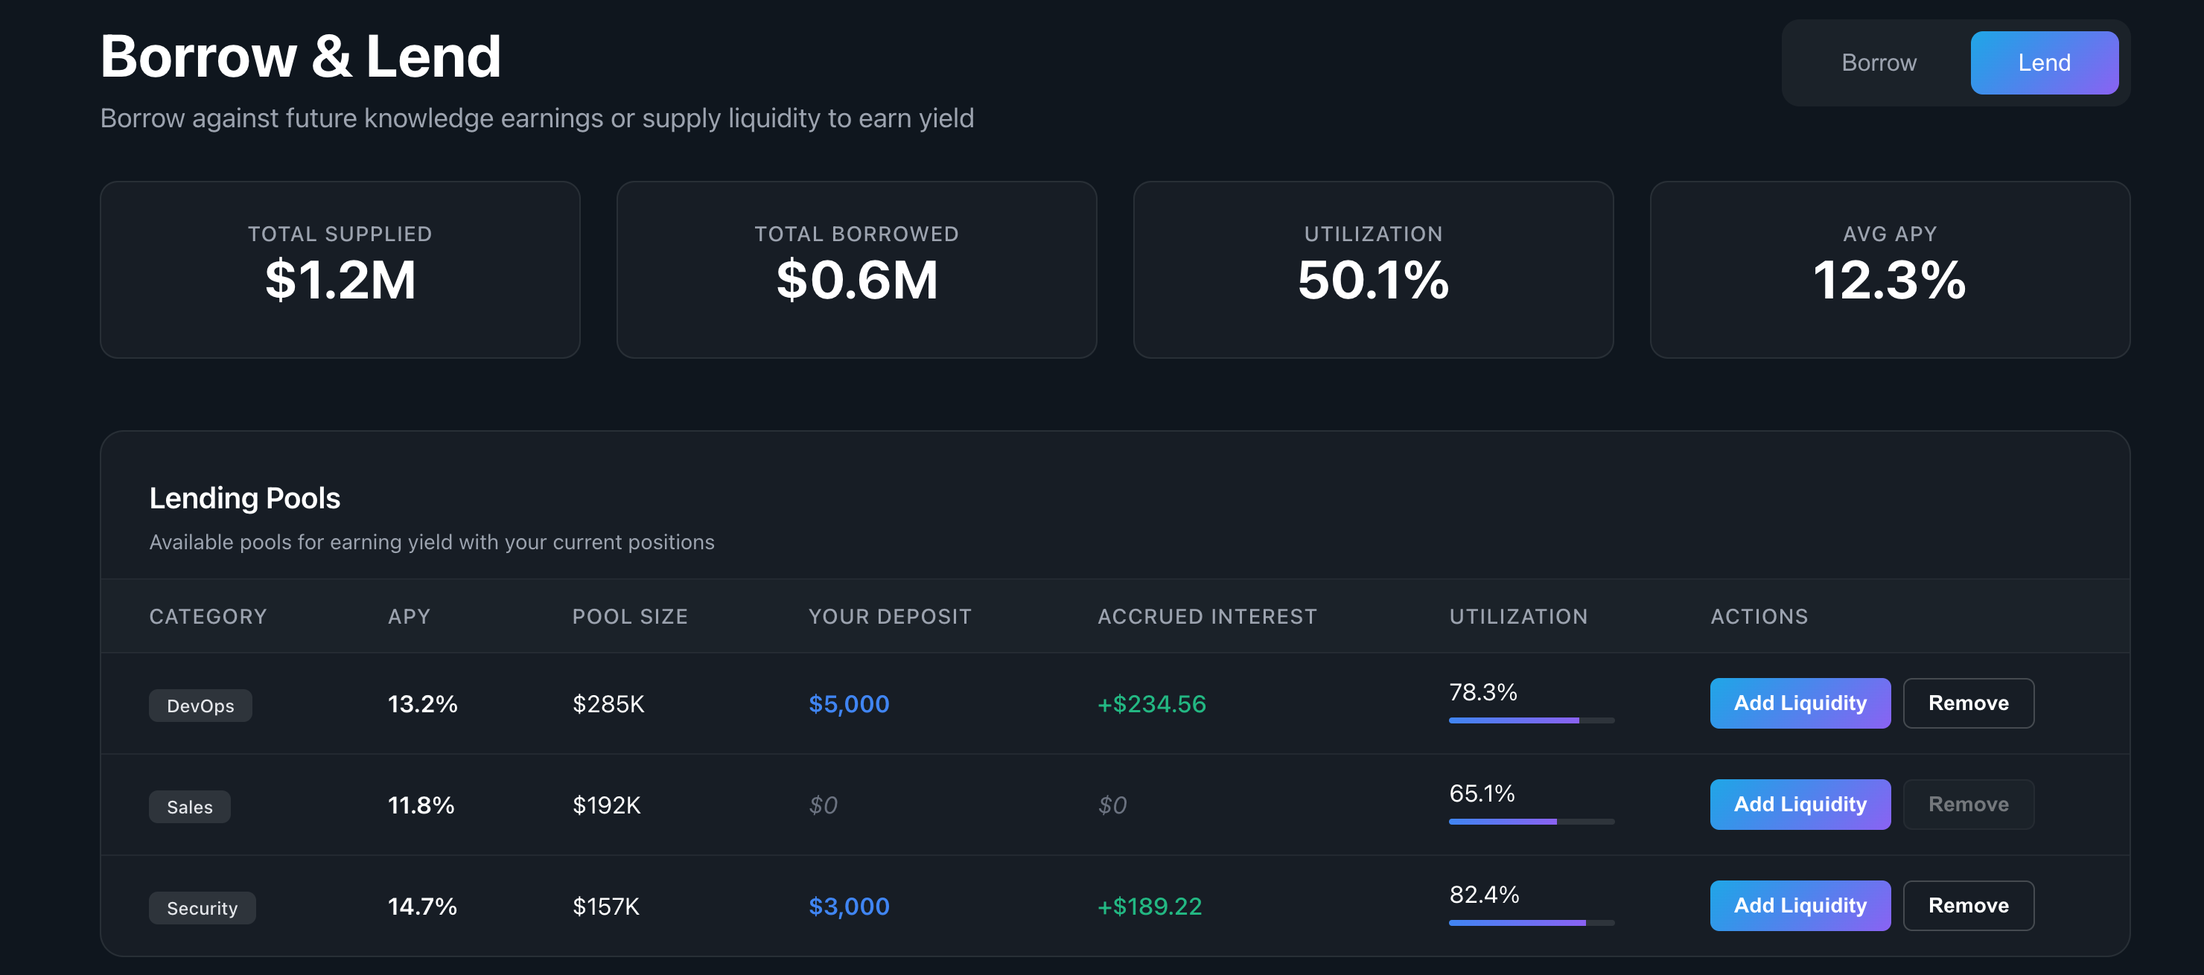The image size is (2204, 975).
Task: Click the +$189.22 accrued interest
Action: pos(1150,906)
